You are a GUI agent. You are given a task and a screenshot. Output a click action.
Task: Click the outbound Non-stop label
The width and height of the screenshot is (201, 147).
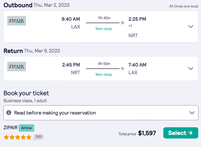coord(104,29)
